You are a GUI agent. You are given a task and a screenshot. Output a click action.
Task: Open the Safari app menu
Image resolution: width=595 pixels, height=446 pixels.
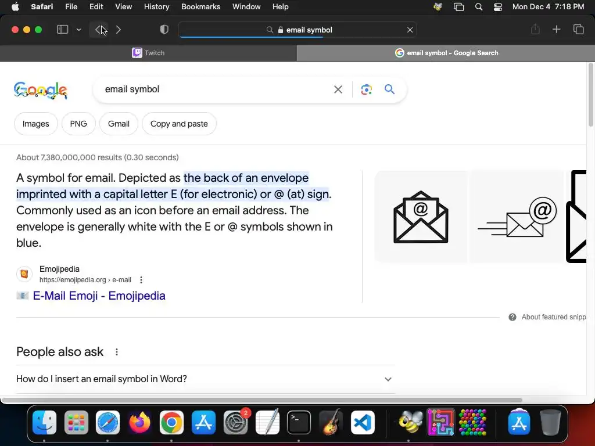tap(42, 7)
